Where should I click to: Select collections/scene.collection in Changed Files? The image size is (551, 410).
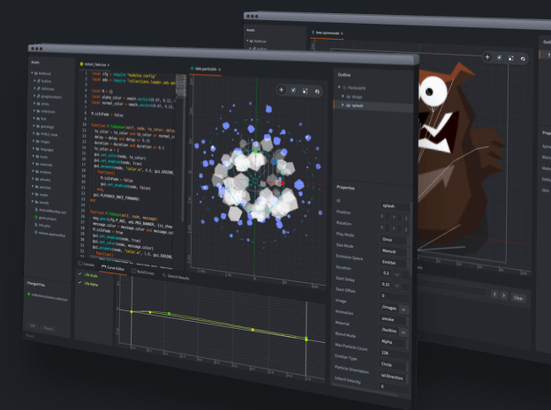50,297
